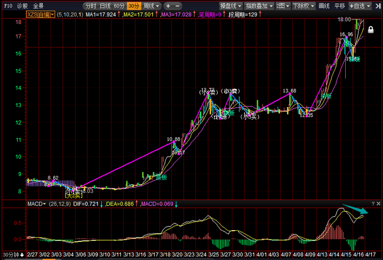The height and width of the screenshot is (260, 383).
Task: Click the 14 price axis label
Action: tap(19, 88)
